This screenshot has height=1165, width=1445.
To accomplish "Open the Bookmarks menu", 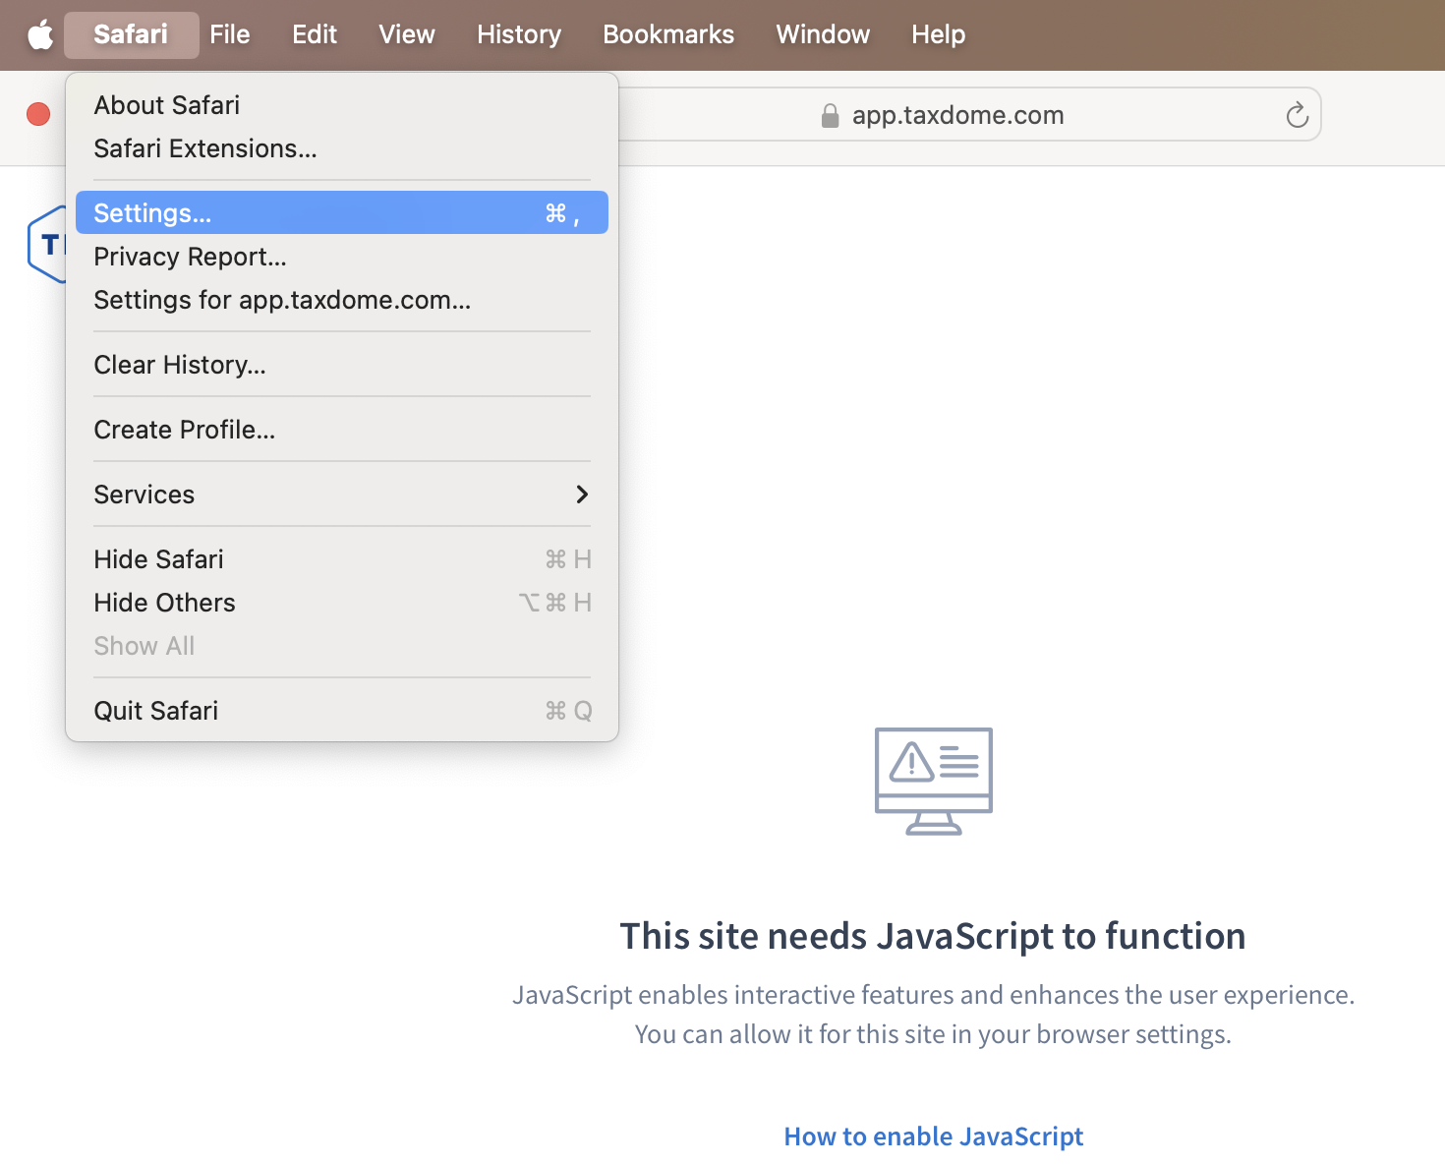I will click(667, 34).
